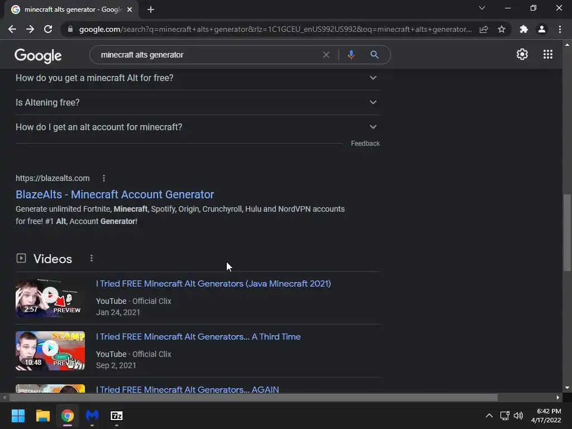Screen dimensions: 572x429
Task: Open File Explorer from taskbar
Action: [42, 416]
